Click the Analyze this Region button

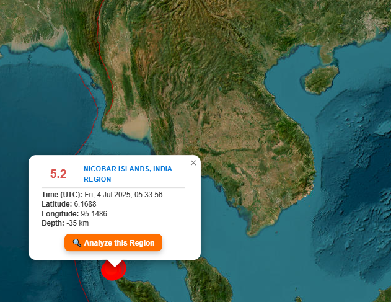click(113, 242)
